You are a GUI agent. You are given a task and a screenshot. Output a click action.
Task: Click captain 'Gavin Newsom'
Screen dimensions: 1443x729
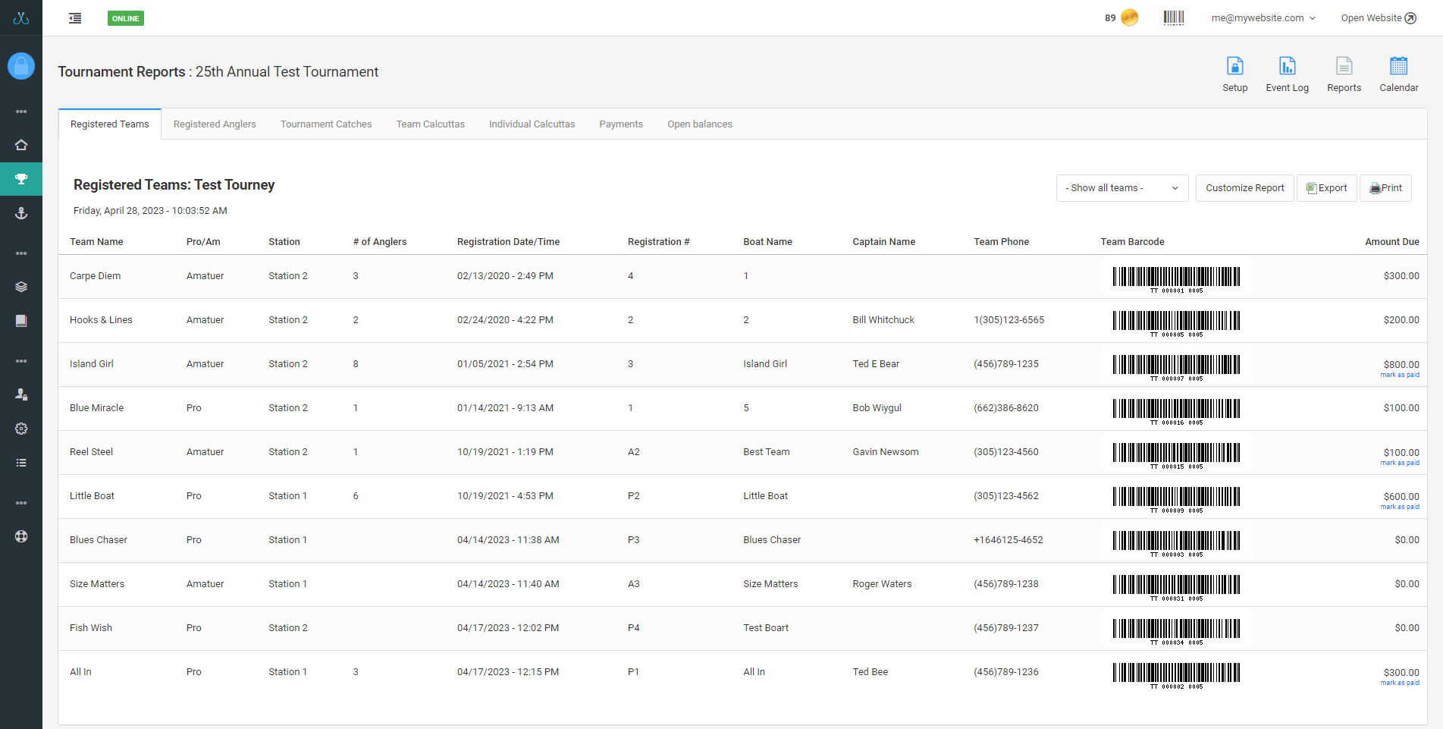[x=885, y=452]
